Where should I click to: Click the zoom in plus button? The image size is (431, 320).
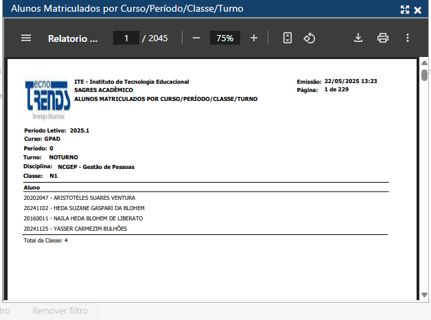tap(254, 38)
